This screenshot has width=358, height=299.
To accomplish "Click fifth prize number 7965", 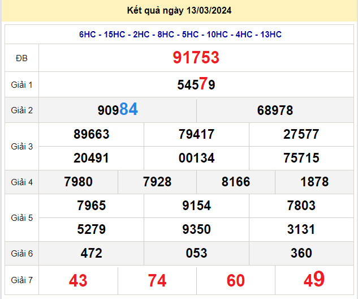I will tap(91, 206).
